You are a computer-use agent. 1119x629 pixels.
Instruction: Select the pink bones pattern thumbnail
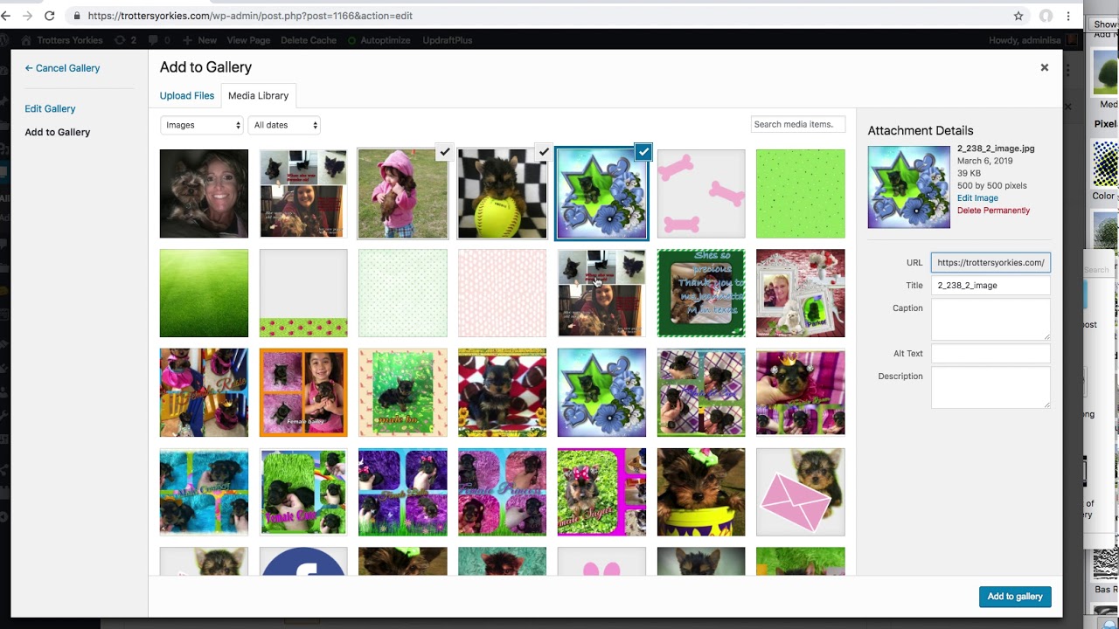tap(701, 193)
